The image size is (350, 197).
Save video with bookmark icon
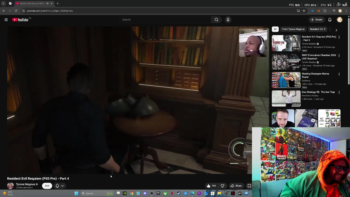click(249, 186)
